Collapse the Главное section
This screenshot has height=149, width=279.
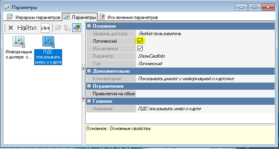[89, 101]
